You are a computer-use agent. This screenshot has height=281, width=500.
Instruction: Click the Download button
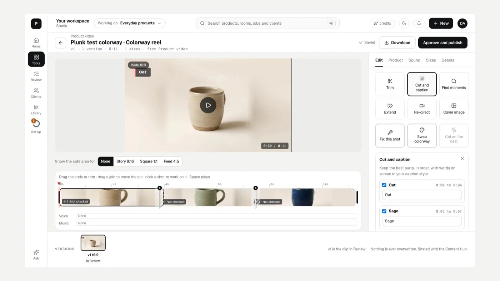(x=397, y=42)
